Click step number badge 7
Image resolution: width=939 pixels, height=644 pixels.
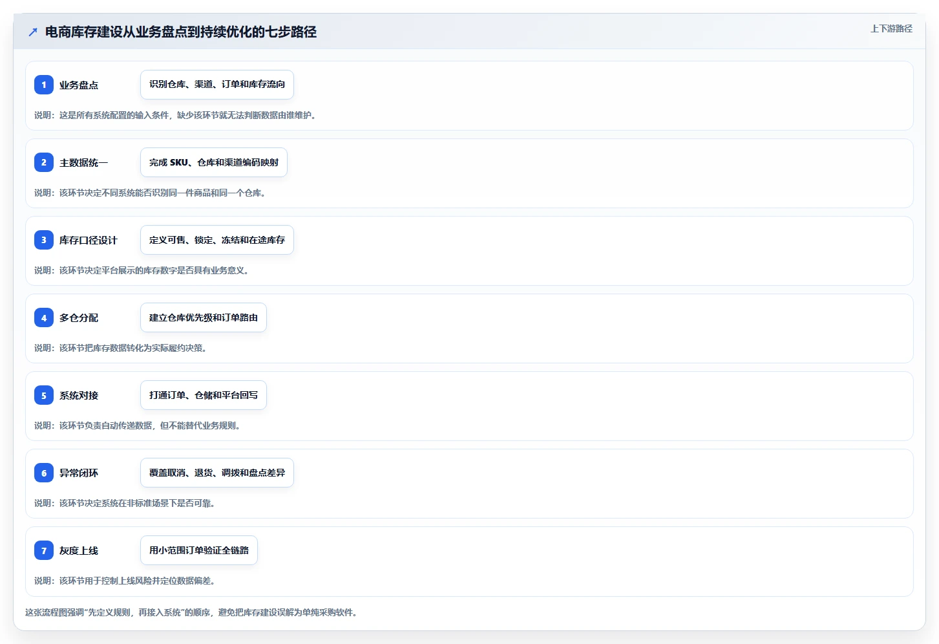tap(44, 550)
